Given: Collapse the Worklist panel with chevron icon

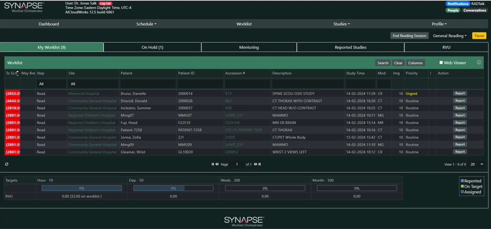Looking at the screenshot, I should tap(479, 62).
